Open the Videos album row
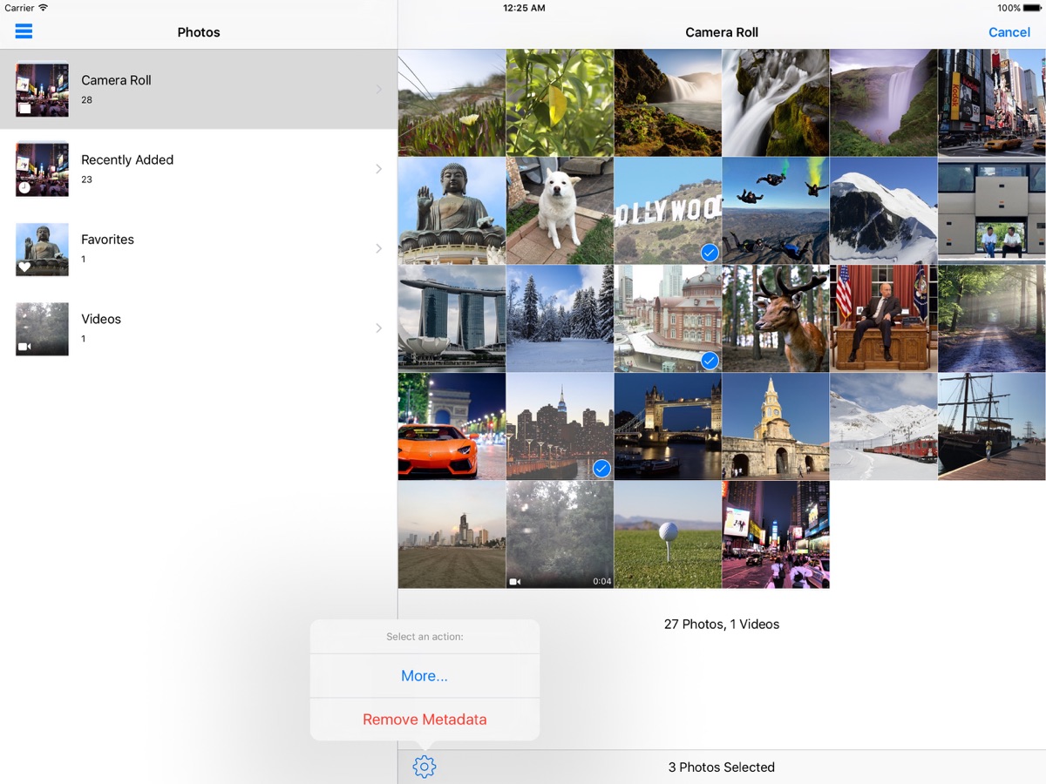 (x=199, y=328)
